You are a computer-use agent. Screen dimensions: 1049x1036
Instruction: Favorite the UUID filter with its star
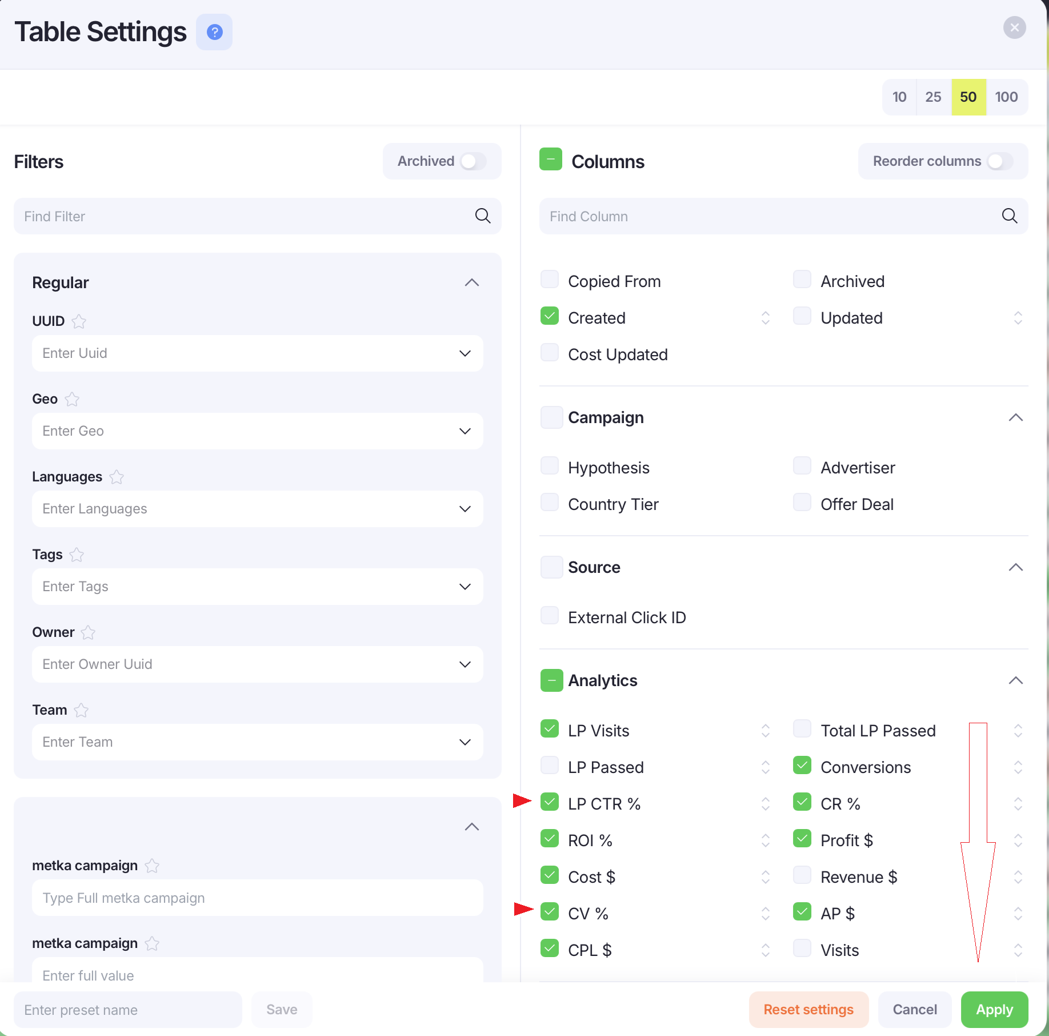point(79,321)
